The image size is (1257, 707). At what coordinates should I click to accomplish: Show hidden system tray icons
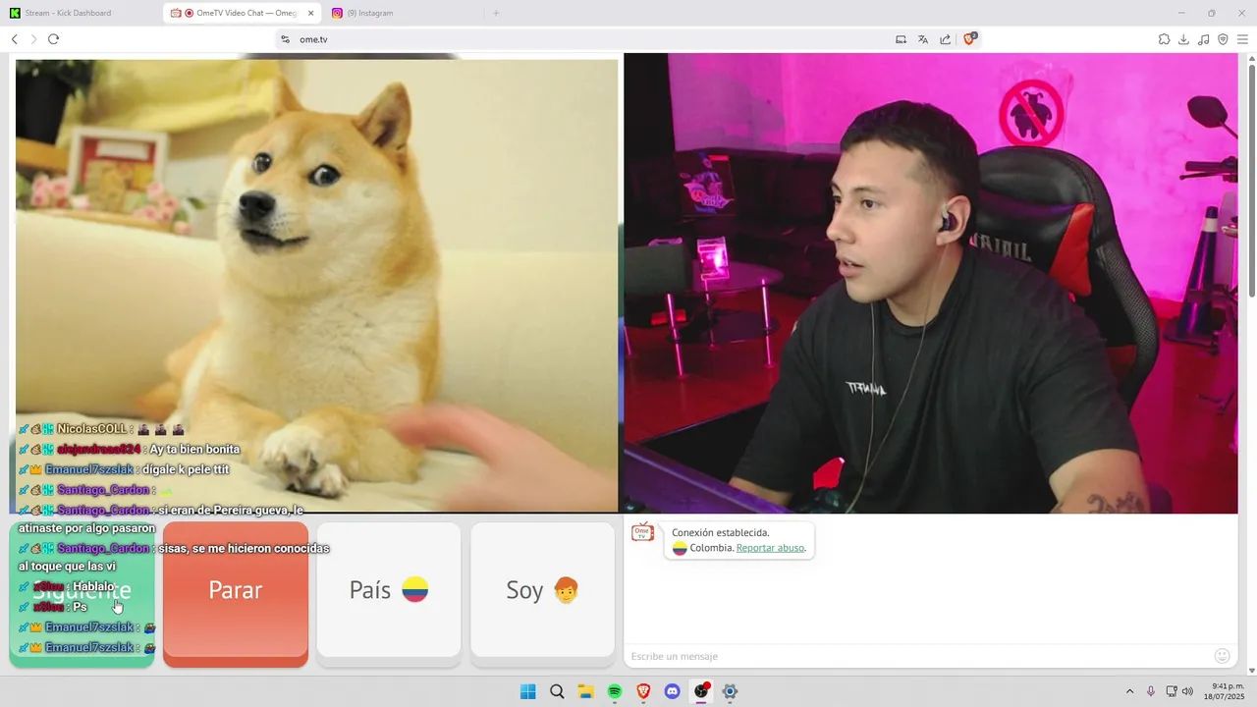[1129, 691]
